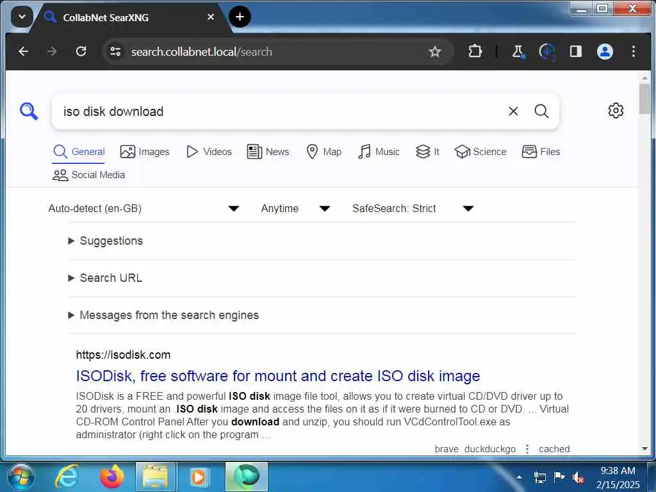Open Windows Explorer folder on taskbar

tap(155, 477)
